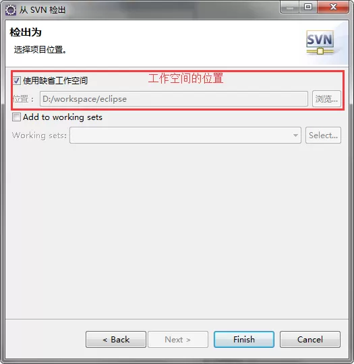The height and width of the screenshot is (364, 354).
Task: Minimize the 从 SVN 检出 dialog
Action: pyautogui.click(x=290, y=7)
